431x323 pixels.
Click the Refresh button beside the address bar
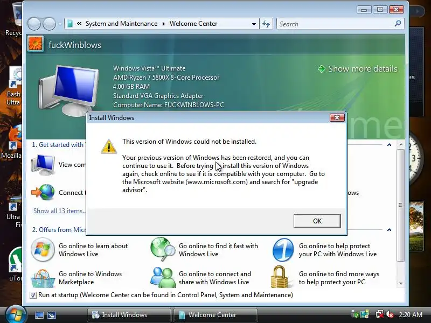pos(266,24)
